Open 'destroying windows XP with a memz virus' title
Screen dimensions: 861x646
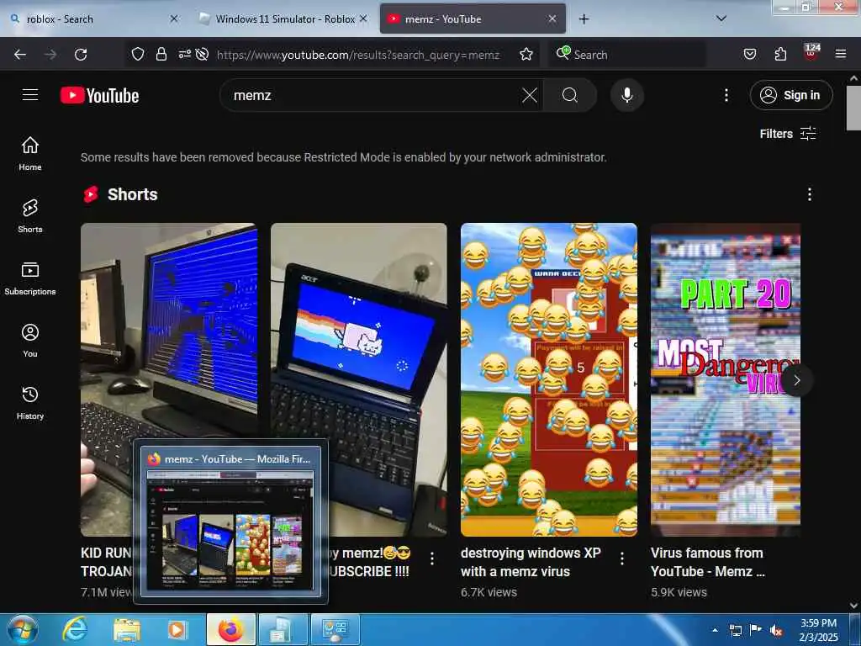coord(531,562)
